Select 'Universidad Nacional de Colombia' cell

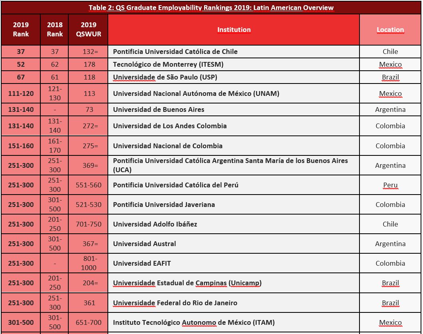pos(234,146)
